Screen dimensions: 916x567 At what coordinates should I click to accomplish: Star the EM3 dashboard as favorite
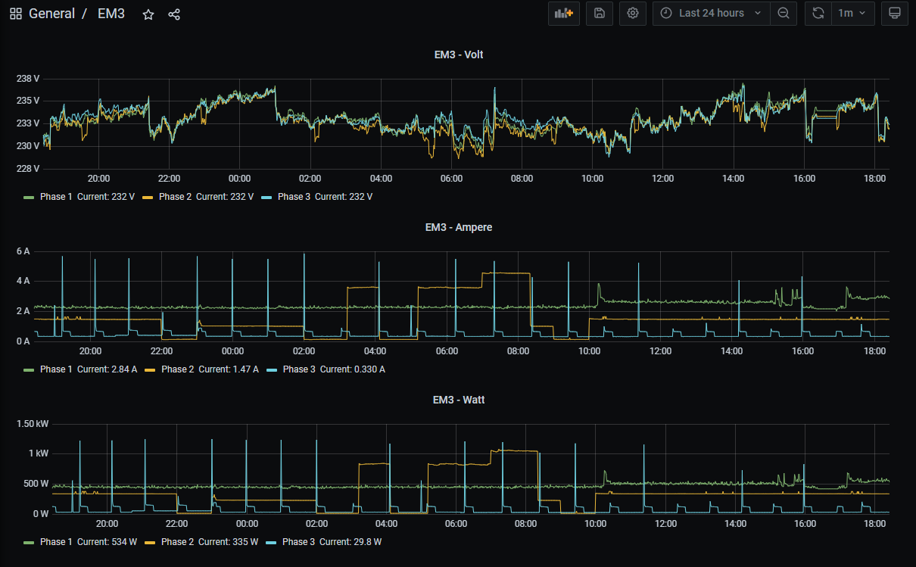pos(148,14)
